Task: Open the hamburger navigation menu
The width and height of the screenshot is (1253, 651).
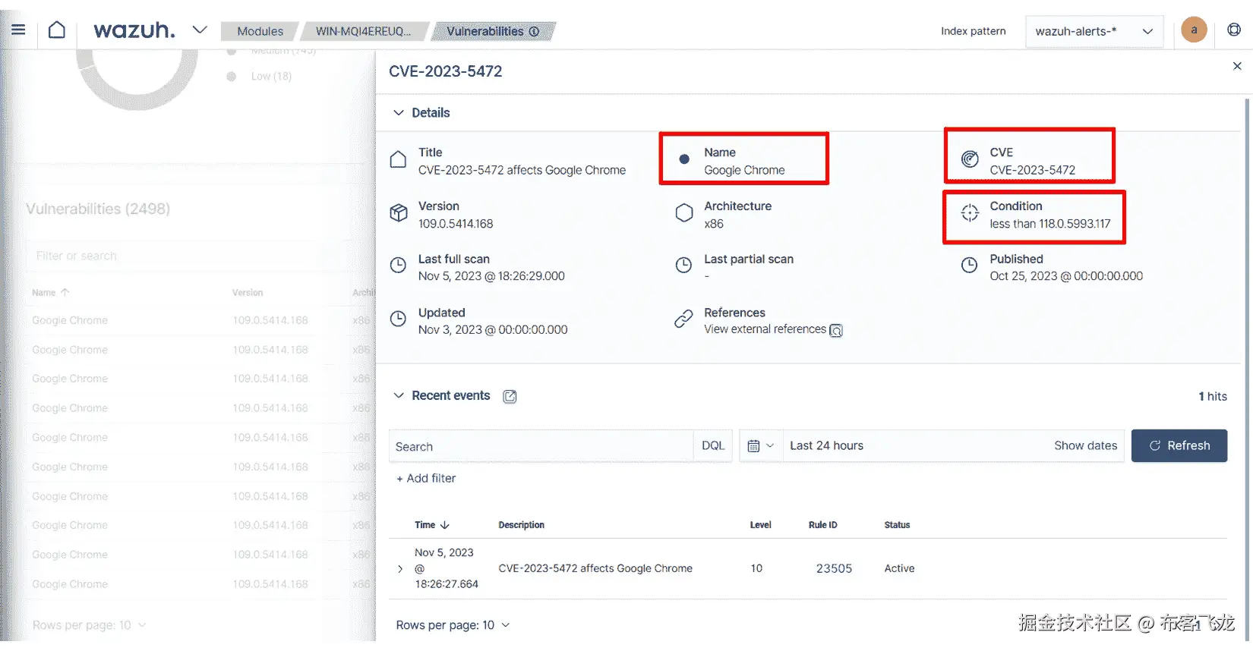Action: [19, 30]
